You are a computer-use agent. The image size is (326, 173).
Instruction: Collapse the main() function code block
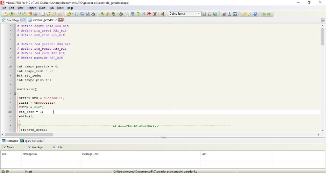click(x=15, y=94)
